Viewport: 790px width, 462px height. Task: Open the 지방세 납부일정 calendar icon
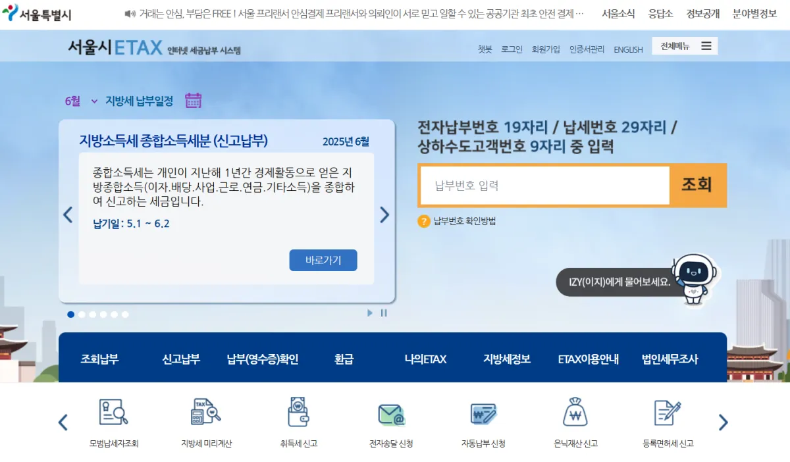pos(193,99)
